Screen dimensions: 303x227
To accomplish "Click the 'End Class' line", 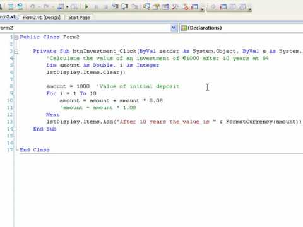I will coord(35,150).
